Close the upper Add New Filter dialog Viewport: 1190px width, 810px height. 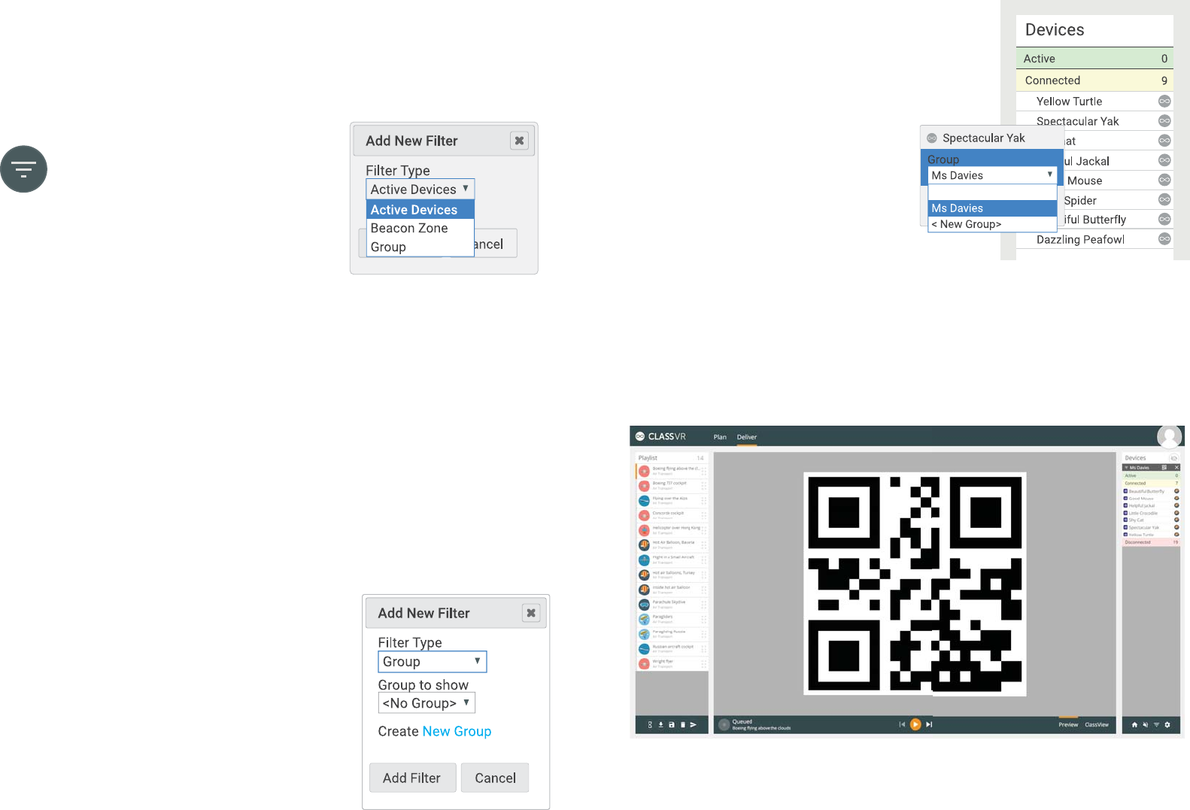click(x=519, y=141)
